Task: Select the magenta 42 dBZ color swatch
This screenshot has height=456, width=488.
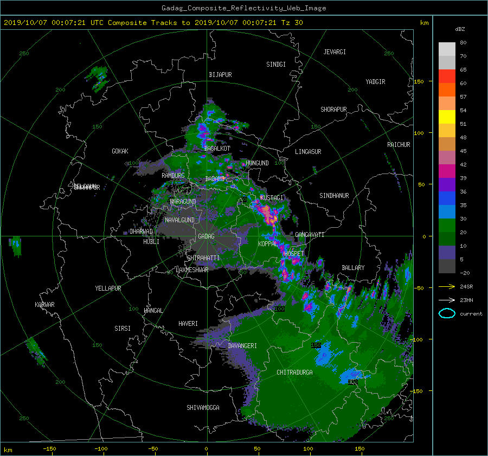Action: coord(447,171)
